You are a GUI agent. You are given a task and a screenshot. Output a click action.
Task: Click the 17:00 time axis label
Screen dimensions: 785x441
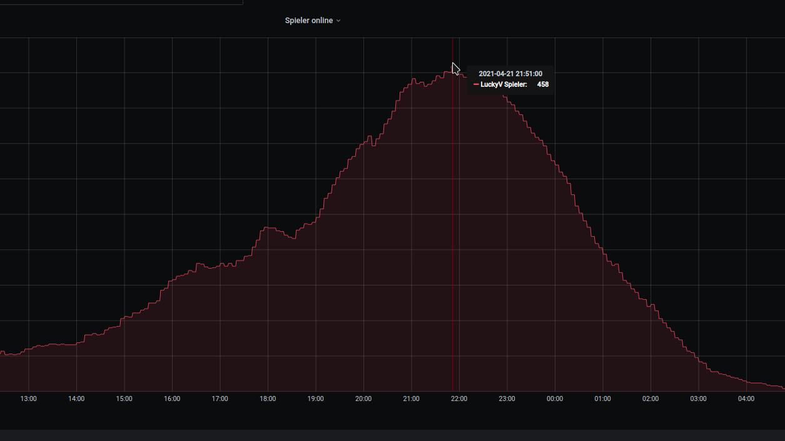[220, 399]
